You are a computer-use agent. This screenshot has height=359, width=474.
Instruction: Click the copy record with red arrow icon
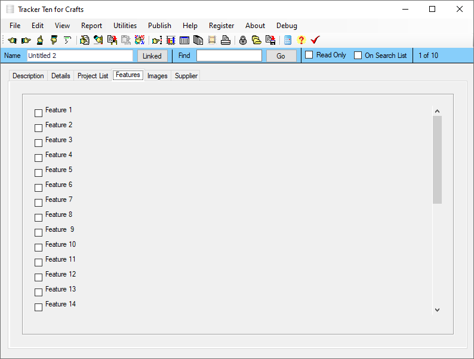click(x=112, y=40)
